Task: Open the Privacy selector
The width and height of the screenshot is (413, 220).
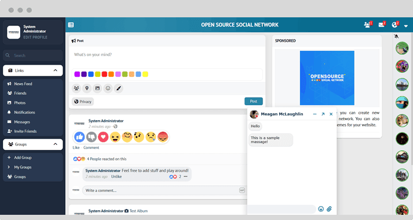Action: coord(82,102)
